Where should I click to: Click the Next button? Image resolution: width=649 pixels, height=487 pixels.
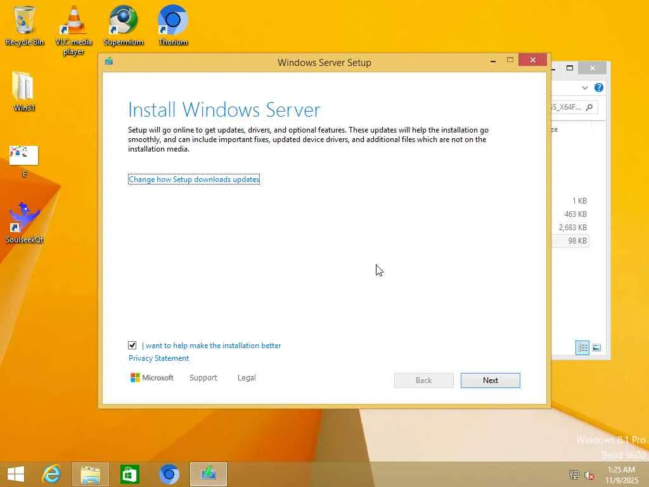(x=491, y=380)
